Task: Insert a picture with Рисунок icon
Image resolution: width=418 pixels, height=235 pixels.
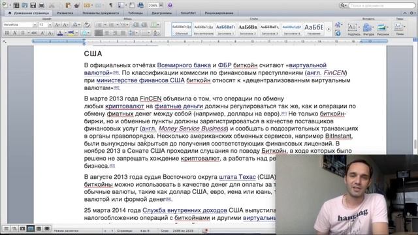Action: pyautogui.click(x=383, y=29)
